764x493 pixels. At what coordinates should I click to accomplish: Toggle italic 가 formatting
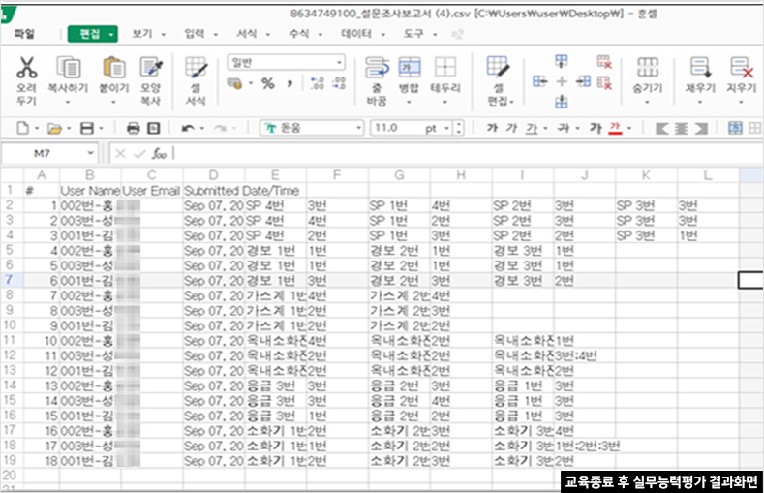click(511, 128)
